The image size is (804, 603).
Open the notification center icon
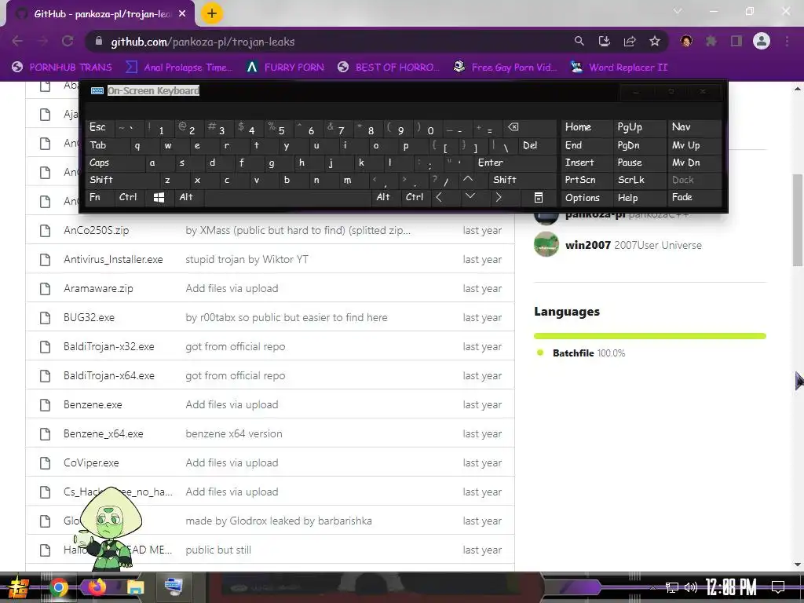click(x=778, y=587)
